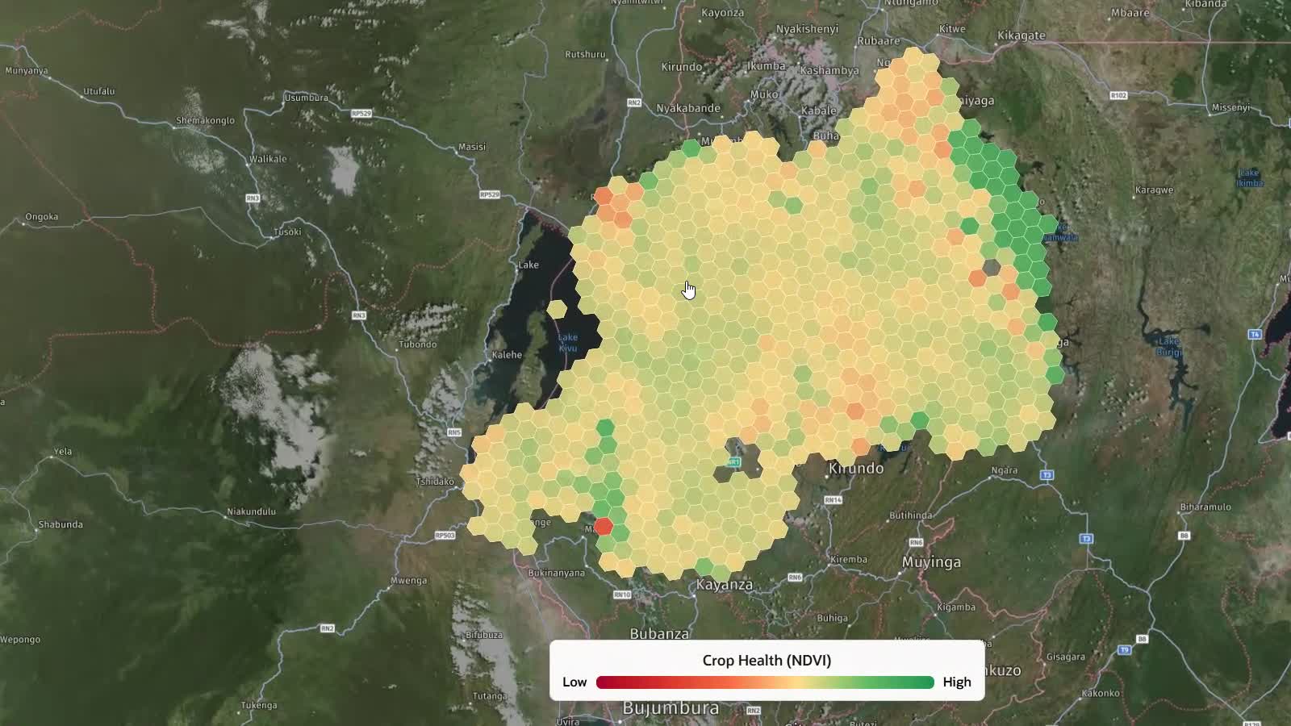Click the Mwenga town label
1291x726 pixels.
pyautogui.click(x=408, y=581)
